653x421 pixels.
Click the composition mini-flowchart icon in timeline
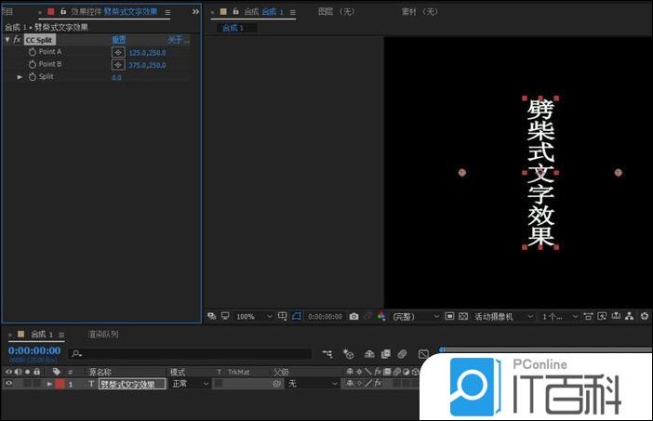click(326, 354)
